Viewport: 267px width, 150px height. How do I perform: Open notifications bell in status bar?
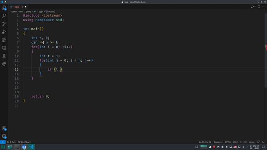[263, 142]
